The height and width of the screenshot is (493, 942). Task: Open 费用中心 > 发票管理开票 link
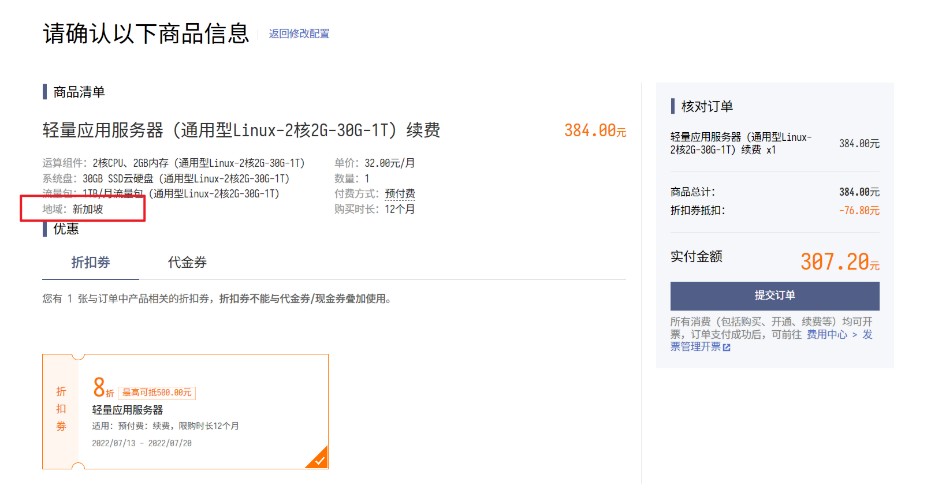pos(839,334)
